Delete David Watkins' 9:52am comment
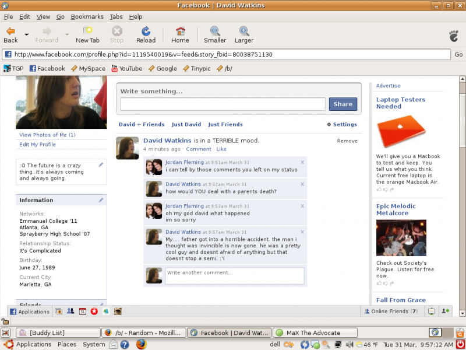The image size is (466, 350). [x=302, y=184]
